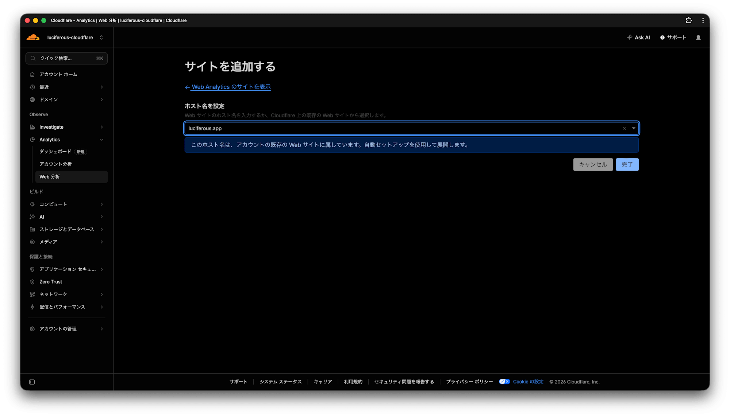
Task: Click the Cloudflare cloud logo
Action: coord(33,37)
